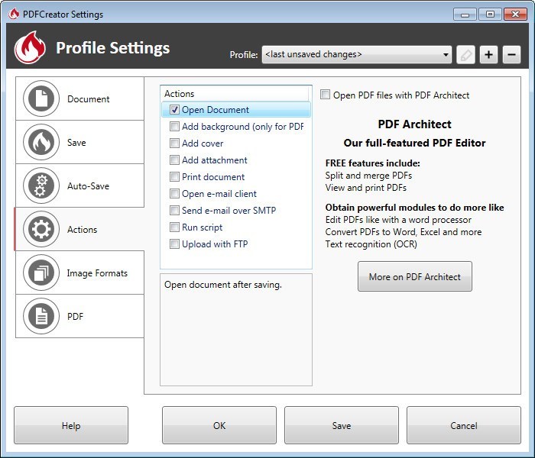Switch to the Actions tab label

(83, 230)
